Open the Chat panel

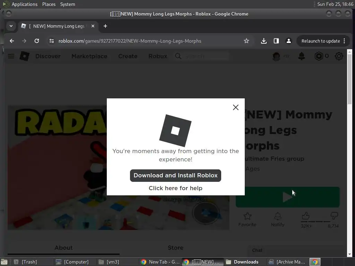(x=297, y=250)
